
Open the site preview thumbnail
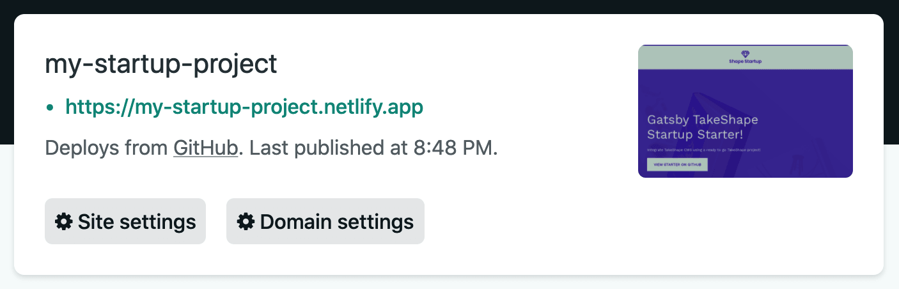point(746,111)
